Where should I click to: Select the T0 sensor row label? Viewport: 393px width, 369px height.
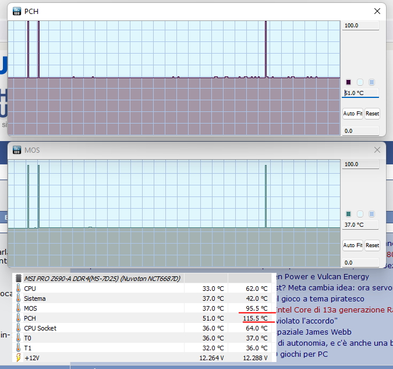click(x=27, y=338)
